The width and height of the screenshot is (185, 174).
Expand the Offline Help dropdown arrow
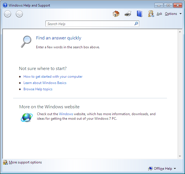tap(175, 169)
